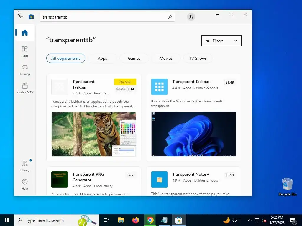The width and height of the screenshot is (302, 226).
Task: Click the Microsoft Store logo icon
Action: click(x=31, y=17)
